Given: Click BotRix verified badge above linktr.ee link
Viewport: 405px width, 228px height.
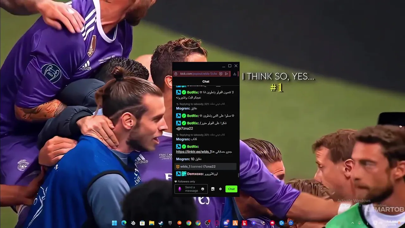Looking at the screenshot, I should click(x=184, y=147).
